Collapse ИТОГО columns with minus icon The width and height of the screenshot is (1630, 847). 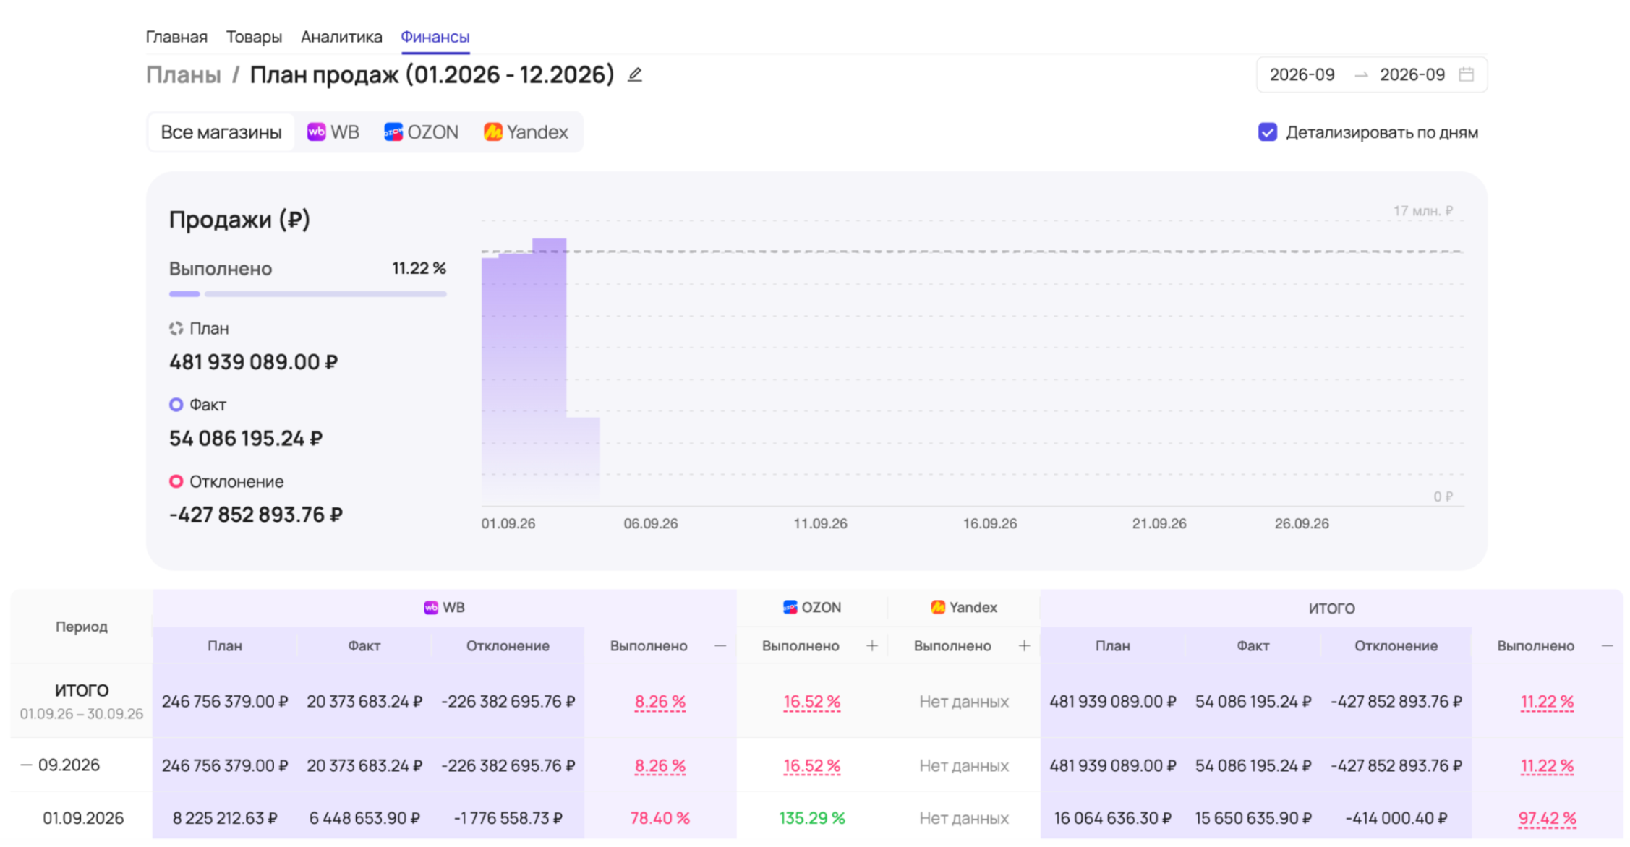1607,646
